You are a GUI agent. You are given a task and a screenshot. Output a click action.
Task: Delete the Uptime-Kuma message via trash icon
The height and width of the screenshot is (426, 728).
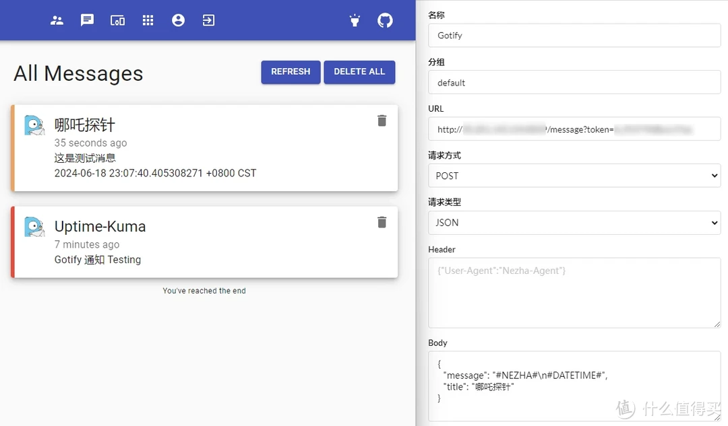click(x=382, y=222)
